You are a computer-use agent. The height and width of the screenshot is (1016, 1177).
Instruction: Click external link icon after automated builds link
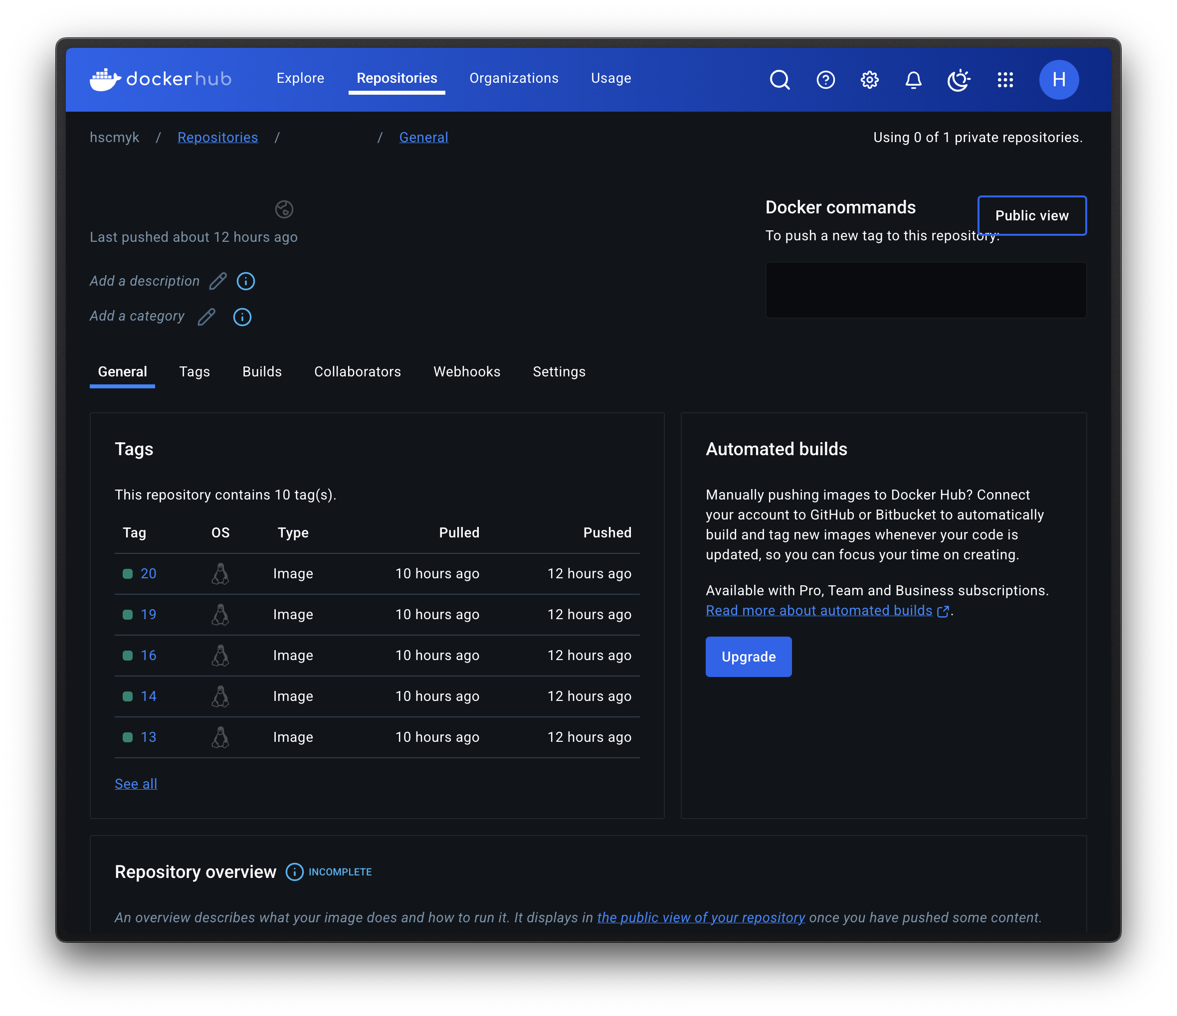tap(943, 611)
